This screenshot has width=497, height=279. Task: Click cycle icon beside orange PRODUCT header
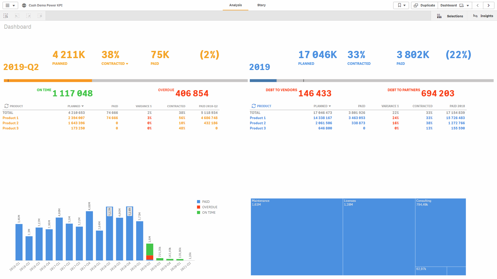pyautogui.click(x=6, y=106)
